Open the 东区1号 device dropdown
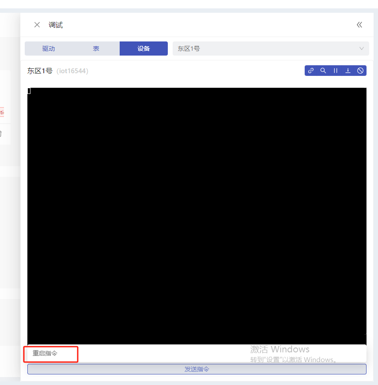The height and width of the screenshot is (385, 378). pos(271,49)
